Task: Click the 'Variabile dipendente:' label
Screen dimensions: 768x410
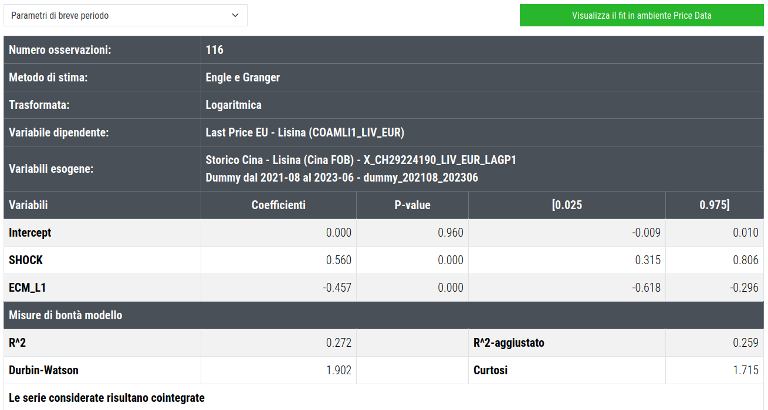Action: tap(59, 132)
